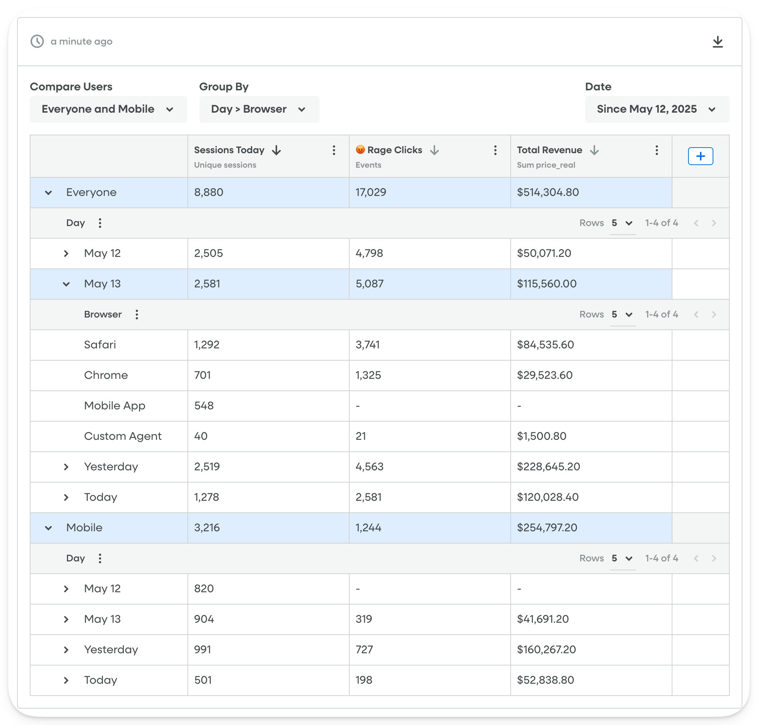Open the kebab menu next to Day grouping
The image size is (758, 725).
coord(100,223)
